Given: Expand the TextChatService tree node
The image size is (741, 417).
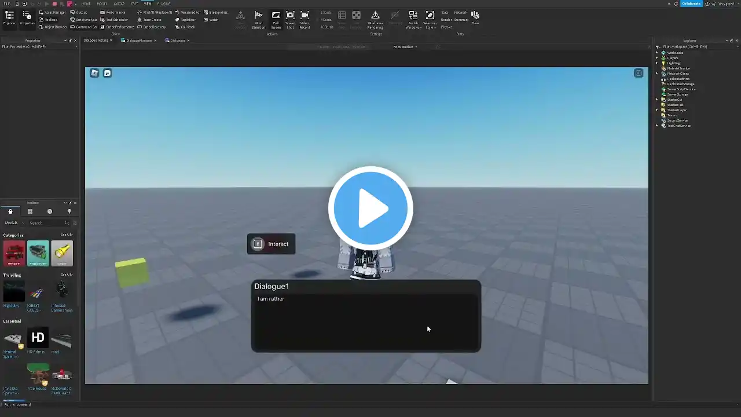Looking at the screenshot, I should pos(657,126).
